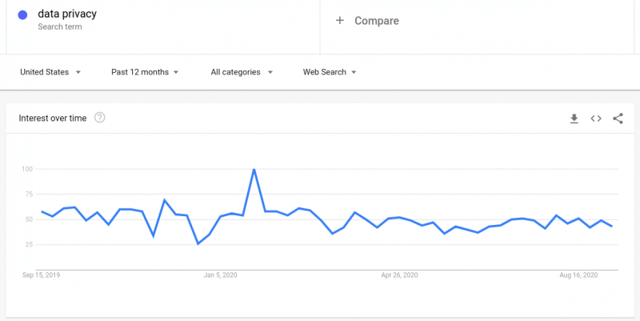Viewport: 640px width, 321px height.
Task: Change the Past 12 months time range
Action: click(145, 72)
